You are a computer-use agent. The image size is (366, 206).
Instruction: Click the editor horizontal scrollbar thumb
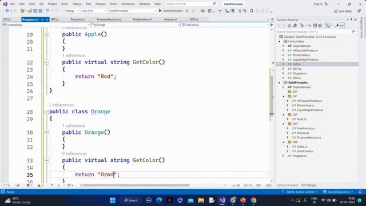point(136,185)
